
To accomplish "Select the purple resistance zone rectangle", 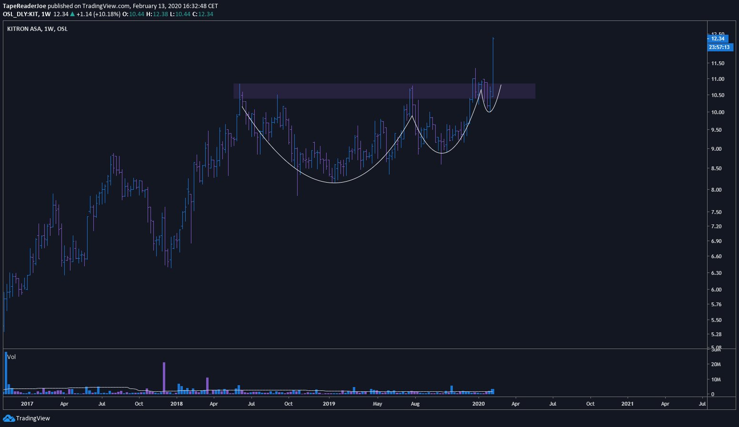I will 384,91.
